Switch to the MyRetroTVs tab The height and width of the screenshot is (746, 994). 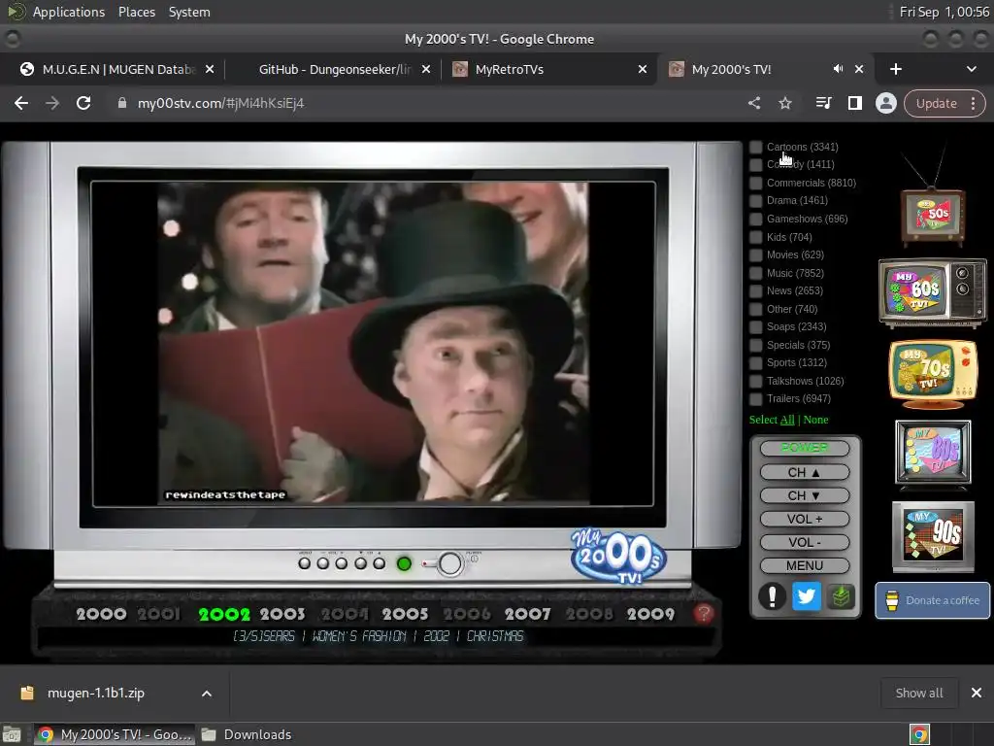coord(549,69)
